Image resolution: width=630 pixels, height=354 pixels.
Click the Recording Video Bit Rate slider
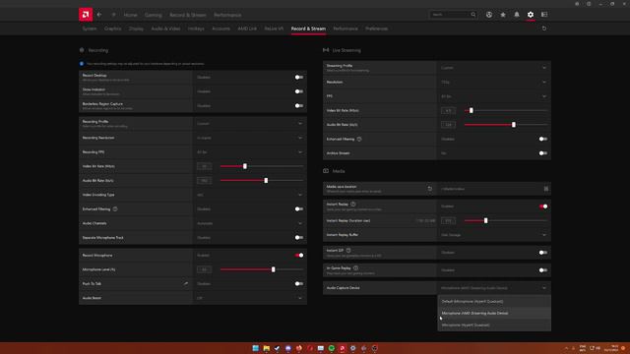point(262,166)
